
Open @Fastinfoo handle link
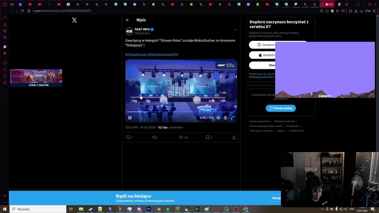pos(142,33)
